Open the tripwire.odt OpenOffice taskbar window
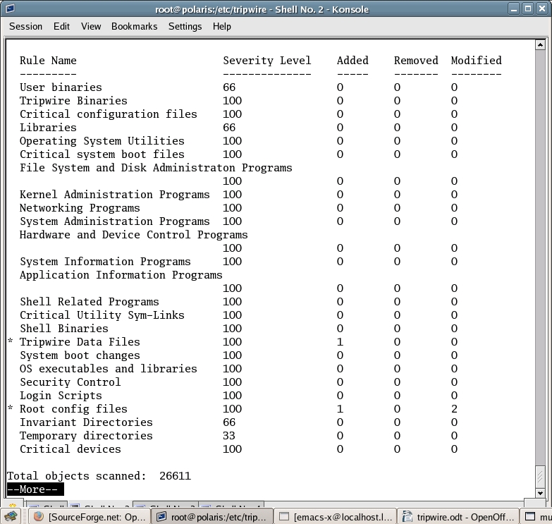Image resolution: width=552 pixels, height=524 pixels. click(x=456, y=517)
